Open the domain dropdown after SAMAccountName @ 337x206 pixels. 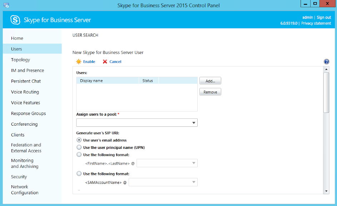click(163, 182)
